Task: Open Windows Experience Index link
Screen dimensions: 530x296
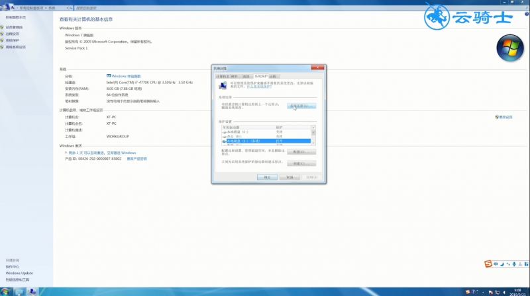Action: tap(126, 76)
